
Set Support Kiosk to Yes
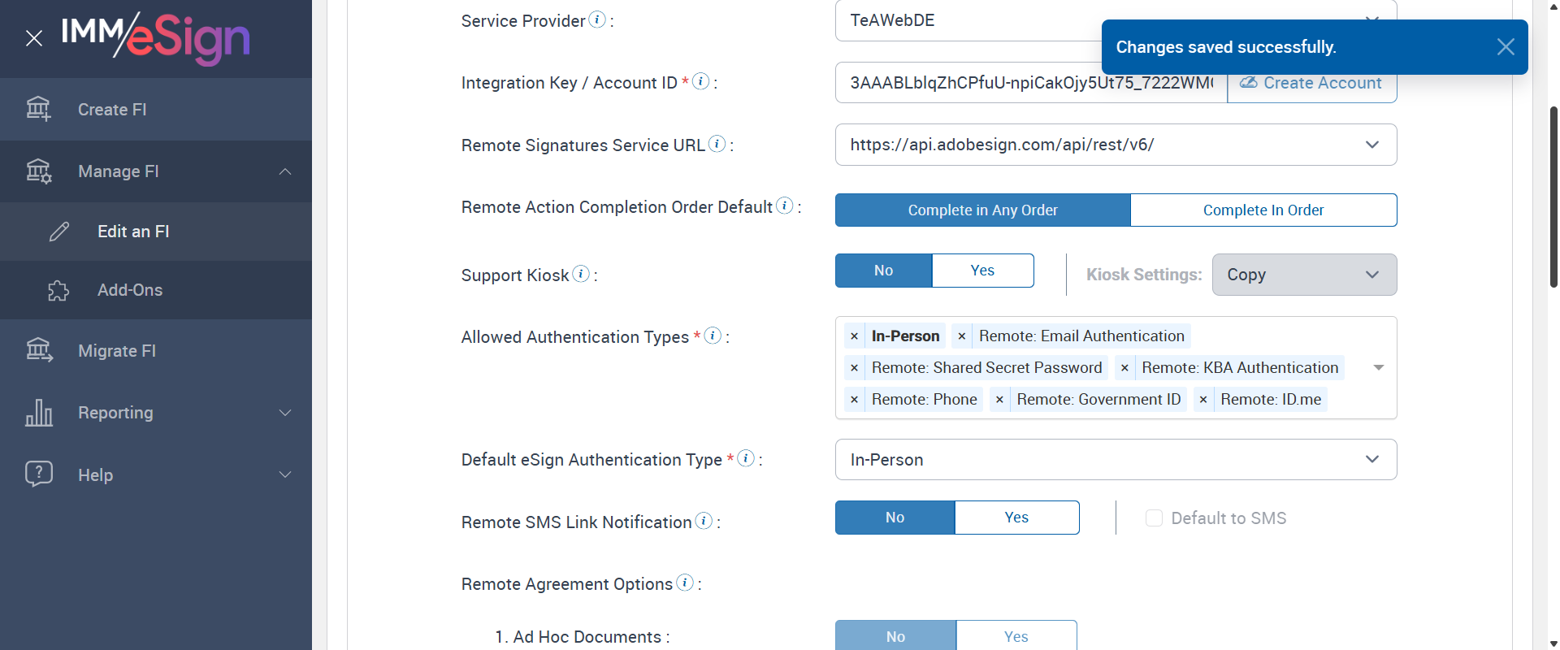click(x=982, y=271)
